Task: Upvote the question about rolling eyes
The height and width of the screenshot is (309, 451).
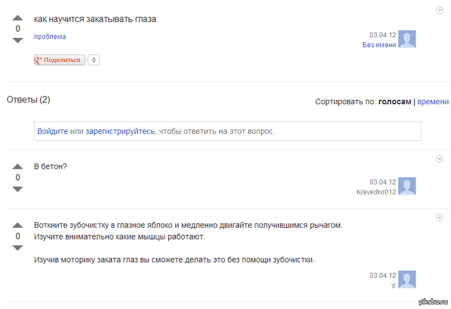Action: [18, 18]
